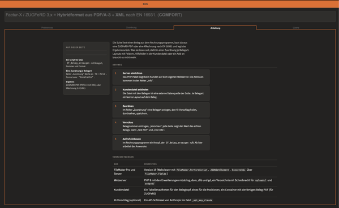
Task: Click the 'Auf dieser Seite' sidebar heading
Action: click(75, 47)
